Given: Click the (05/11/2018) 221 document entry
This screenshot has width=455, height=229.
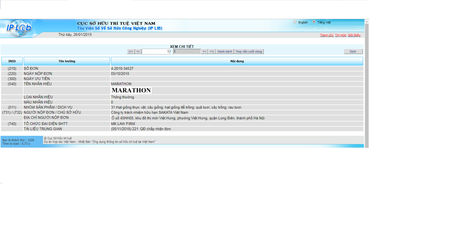Looking at the screenshot, I should coord(141,129).
